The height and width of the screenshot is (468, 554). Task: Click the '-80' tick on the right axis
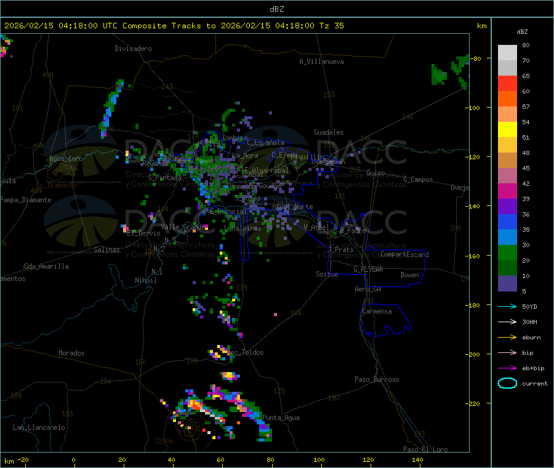(x=476, y=58)
